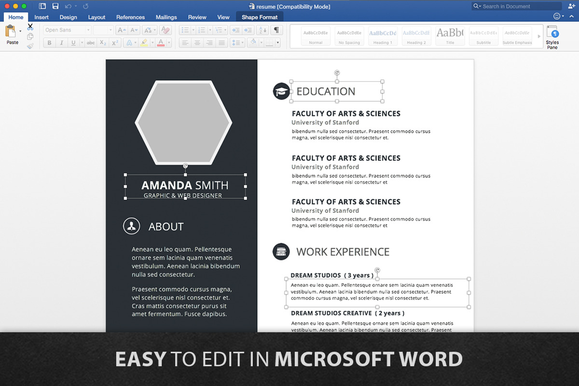Screen dimensions: 579x386
Task: Switch to the View tab
Action: click(x=223, y=17)
